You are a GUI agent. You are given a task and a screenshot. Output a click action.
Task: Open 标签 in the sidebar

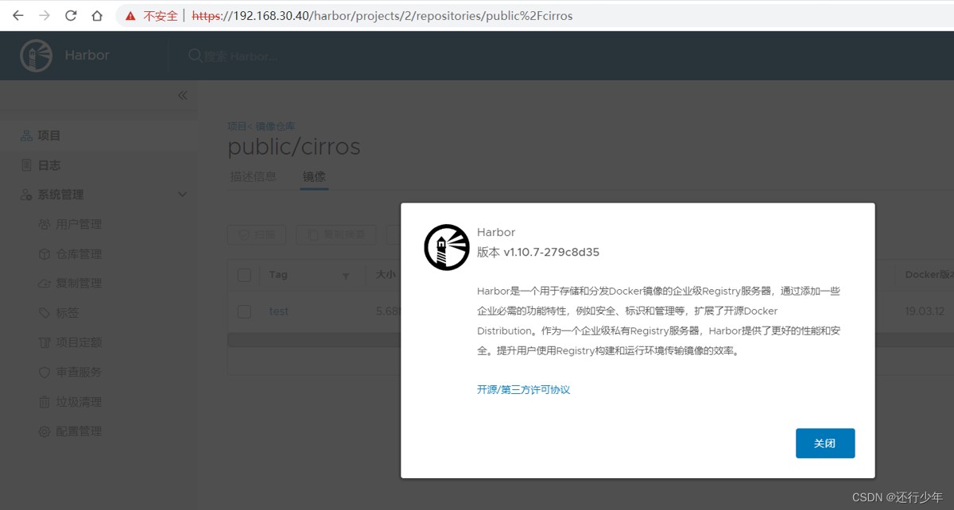[x=68, y=313]
